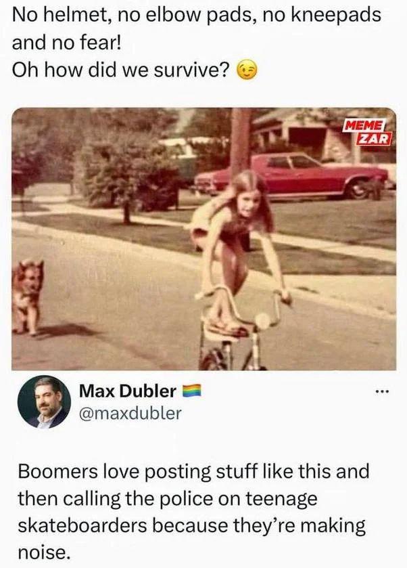
Task: Open the three-dot more options menu
Action: tap(382, 391)
